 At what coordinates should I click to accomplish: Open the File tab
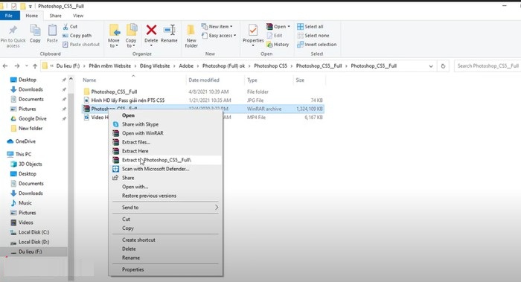pos(9,16)
